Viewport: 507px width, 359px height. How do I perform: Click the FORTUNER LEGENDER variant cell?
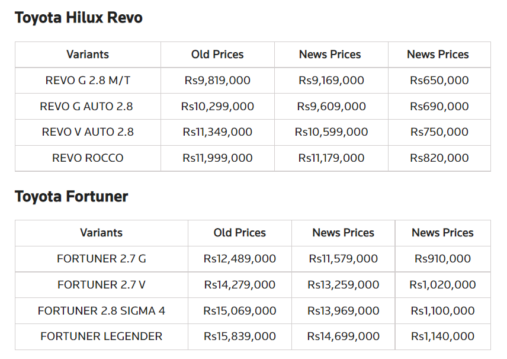pos(101,336)
